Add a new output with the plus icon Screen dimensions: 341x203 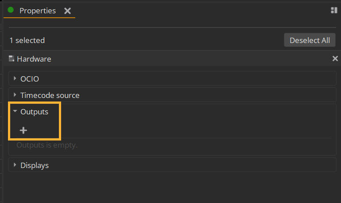(x=23, y=130)
